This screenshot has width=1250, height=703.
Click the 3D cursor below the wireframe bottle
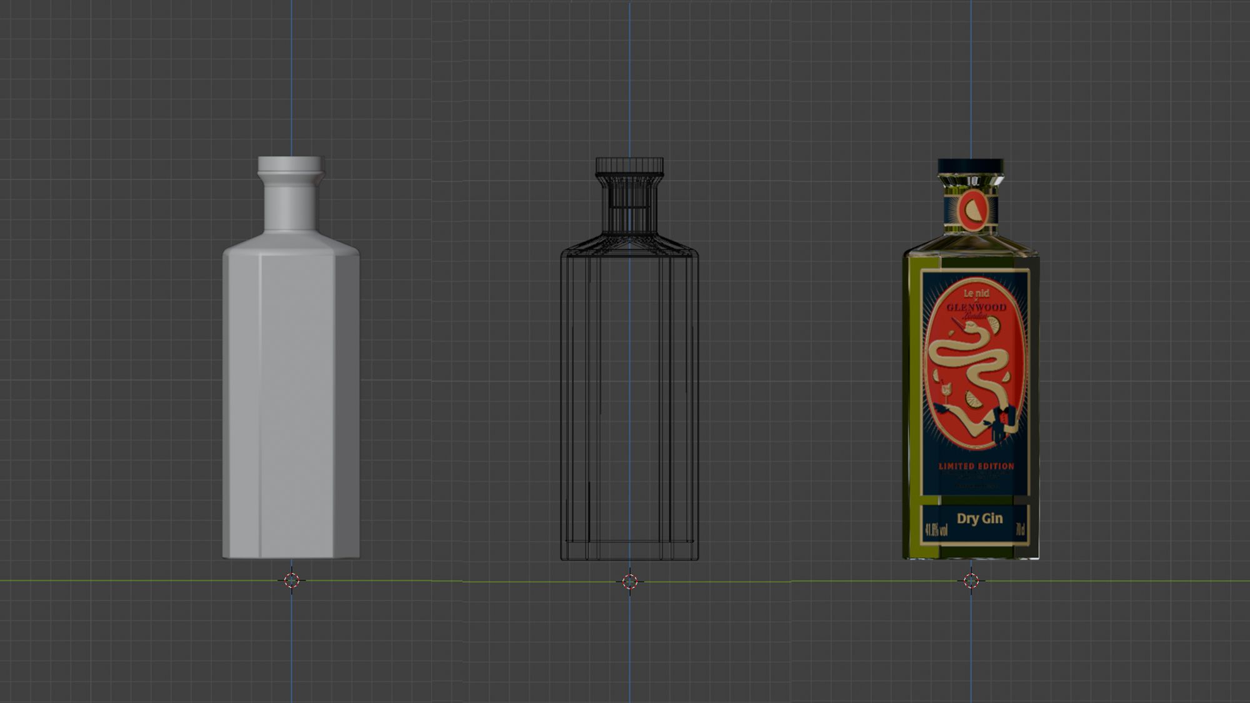click(629, 582)
